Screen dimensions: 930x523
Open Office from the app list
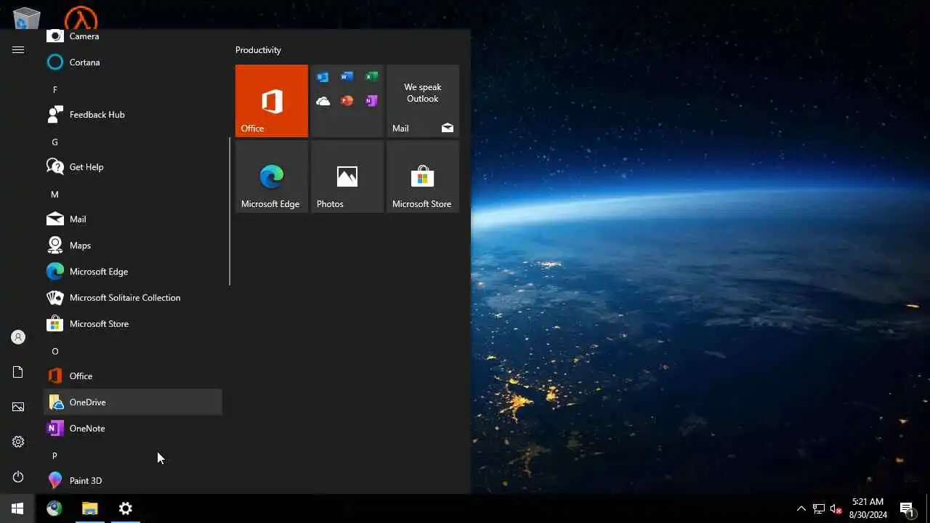point(133,376)
